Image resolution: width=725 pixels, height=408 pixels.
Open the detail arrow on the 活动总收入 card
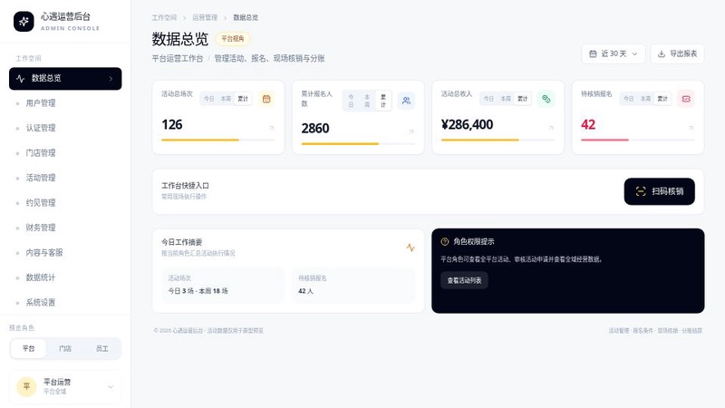(x=551, y=128)
